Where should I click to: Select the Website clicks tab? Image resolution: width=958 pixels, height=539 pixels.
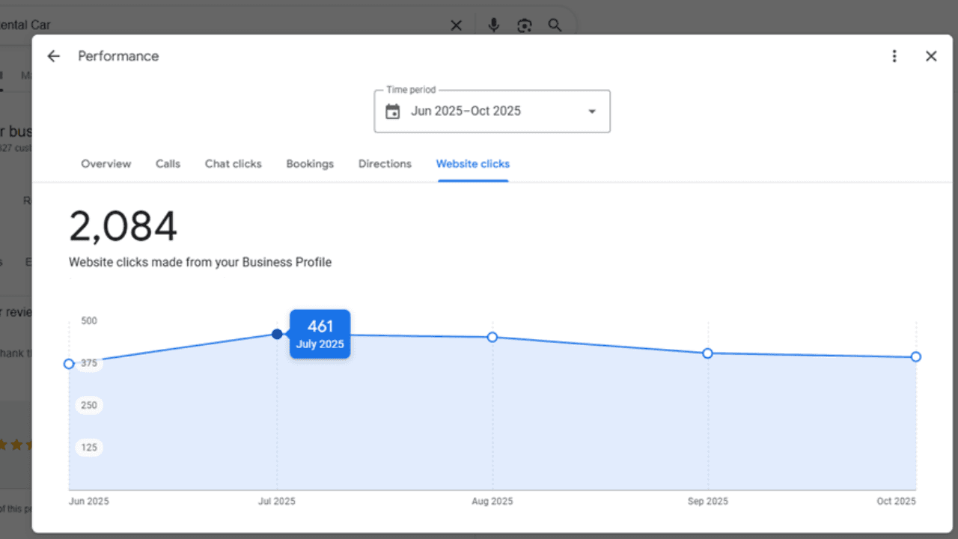[472, 163]
